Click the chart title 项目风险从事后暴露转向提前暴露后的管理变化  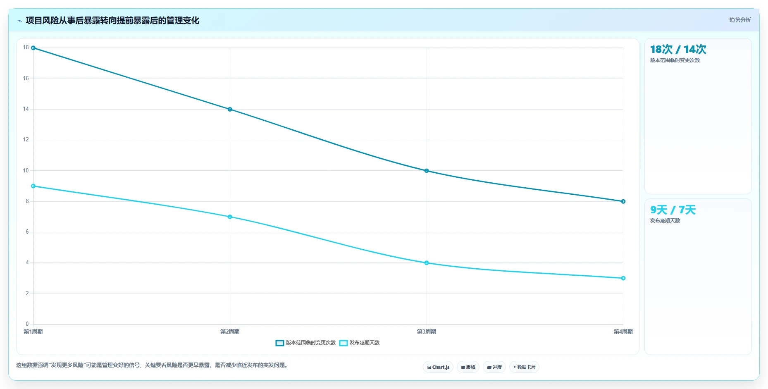[x=112, y=20]
